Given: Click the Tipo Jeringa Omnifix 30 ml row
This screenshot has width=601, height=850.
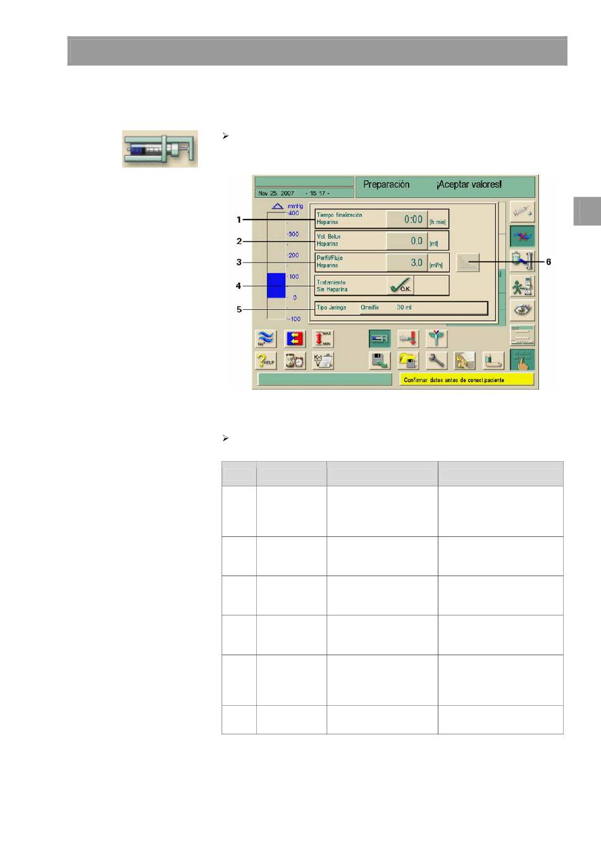Looking at the screenshot, I should [x=401, y=308].
